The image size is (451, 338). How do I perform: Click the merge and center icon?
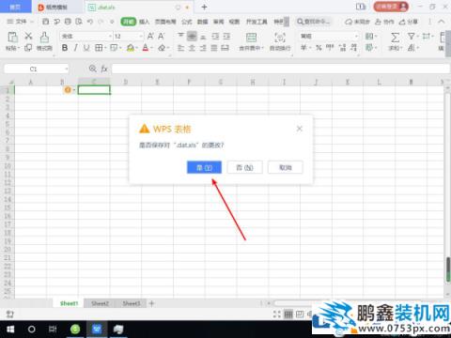[x=251, y=38]
